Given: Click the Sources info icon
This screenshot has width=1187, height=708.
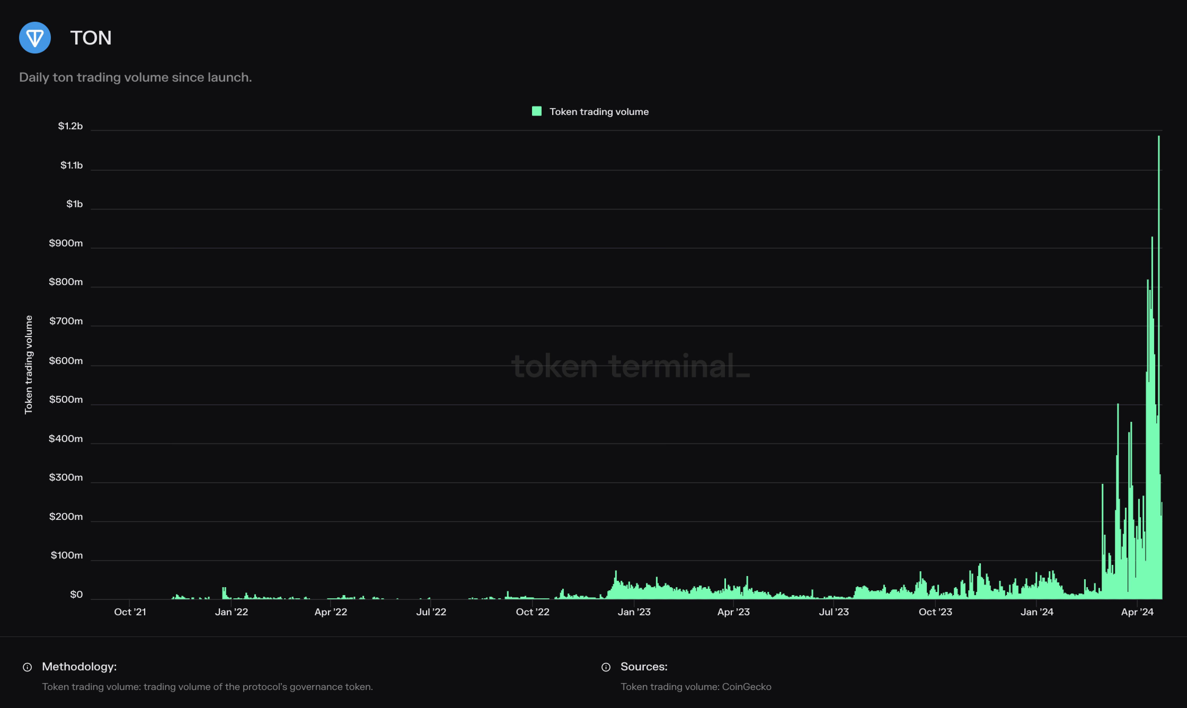Looking at the screenshot, I should [x=606, y=667].
